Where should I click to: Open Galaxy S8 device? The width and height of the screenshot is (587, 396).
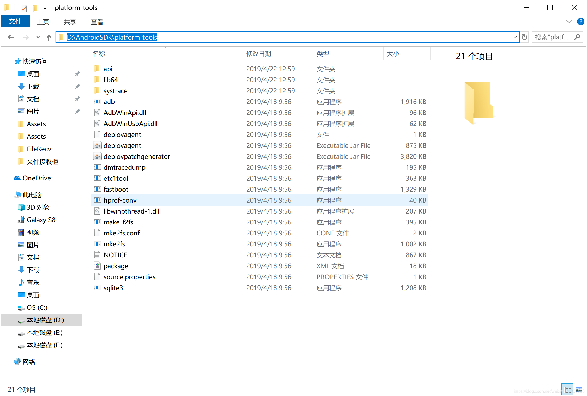[x=41, y=220]
